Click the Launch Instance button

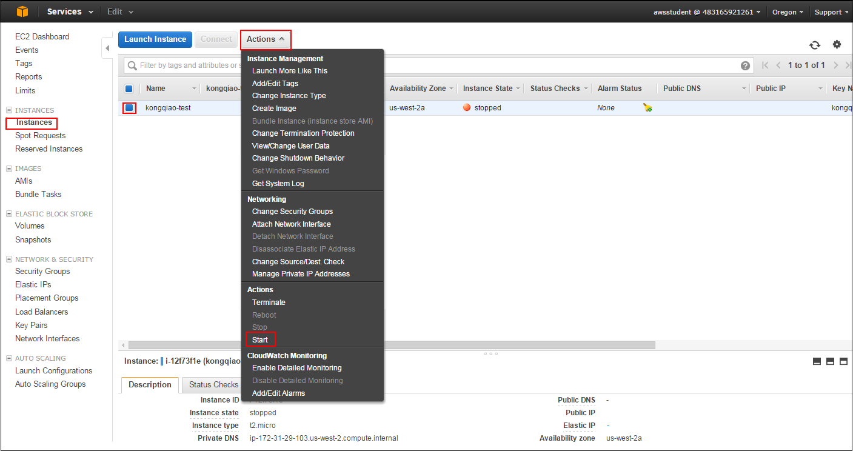155,39
